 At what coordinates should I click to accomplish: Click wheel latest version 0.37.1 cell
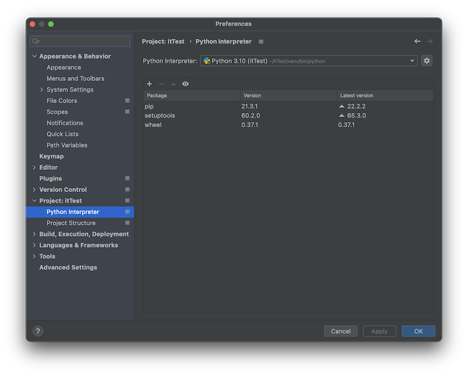pos(346,125)
